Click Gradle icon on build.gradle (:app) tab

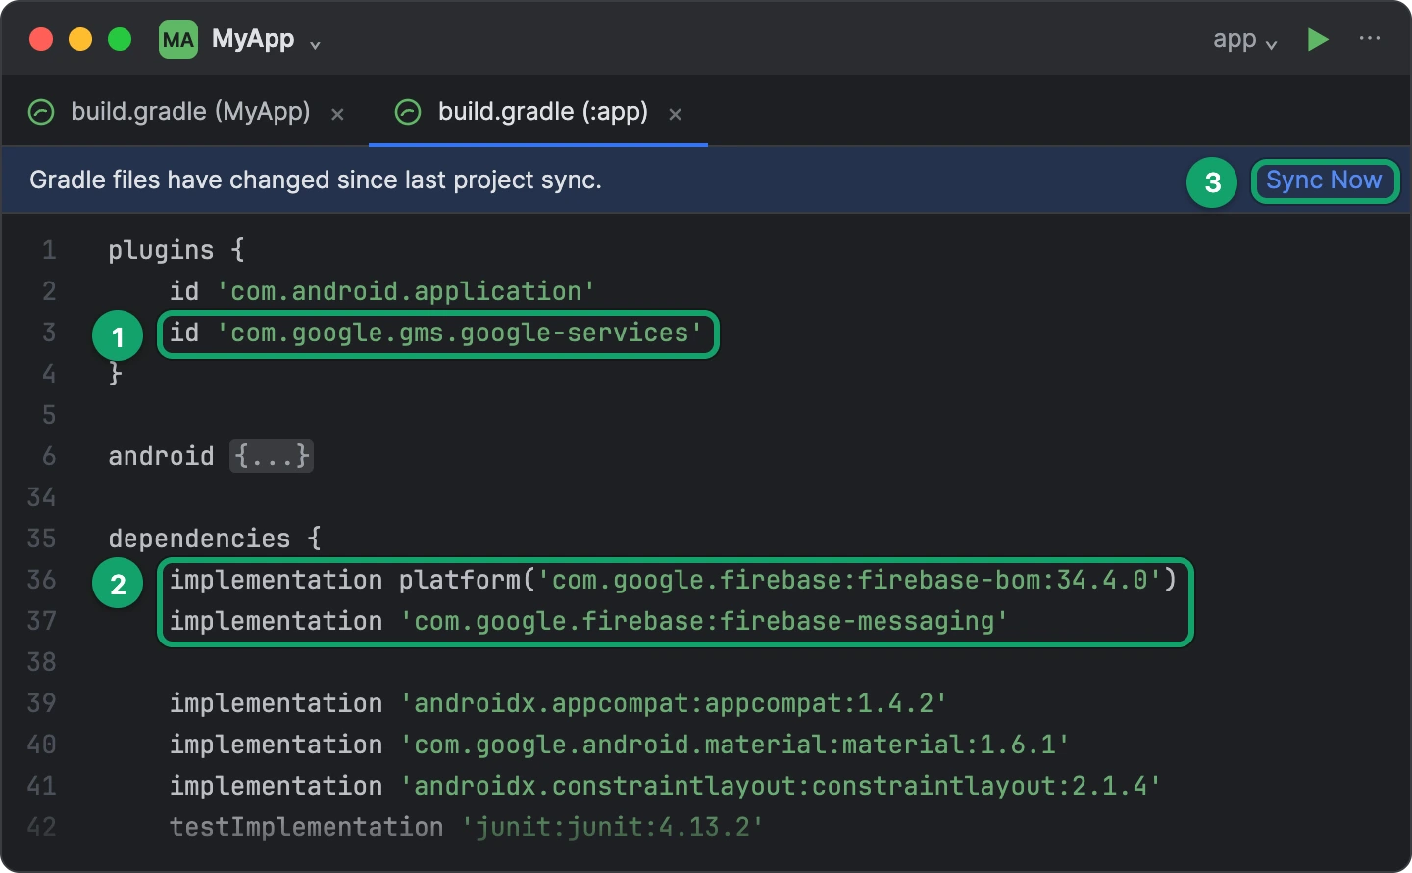click(408, 112)
